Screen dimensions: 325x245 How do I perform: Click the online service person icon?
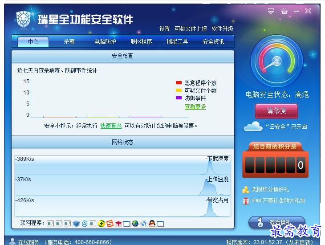point(12,241)
